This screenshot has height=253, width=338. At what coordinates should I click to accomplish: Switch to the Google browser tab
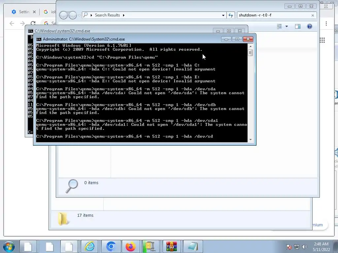pyautogui.click(x=50, y=12)
